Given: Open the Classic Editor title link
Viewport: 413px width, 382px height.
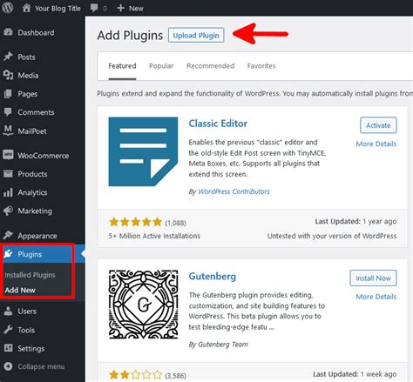Looking at the screenshot, I should pyautogui.click(x=218, y=124).
